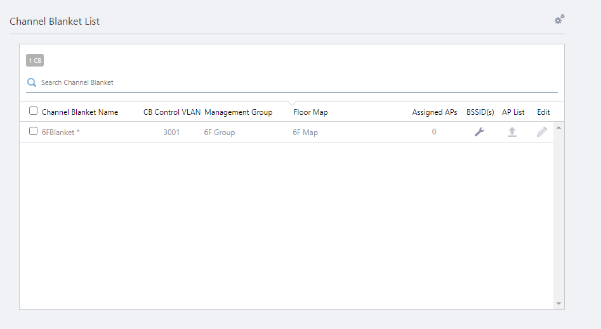The image size is (601, 329).
Task: Open settings gear icon near page title
Action: [559, 20]
